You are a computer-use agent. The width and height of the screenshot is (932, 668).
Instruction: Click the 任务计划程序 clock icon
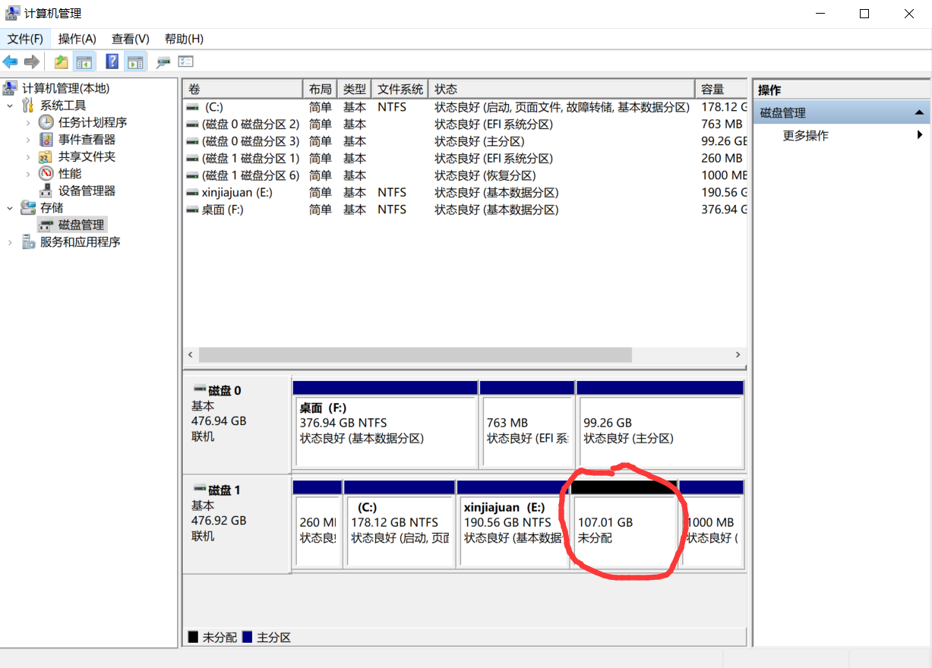tap(46, 122)
